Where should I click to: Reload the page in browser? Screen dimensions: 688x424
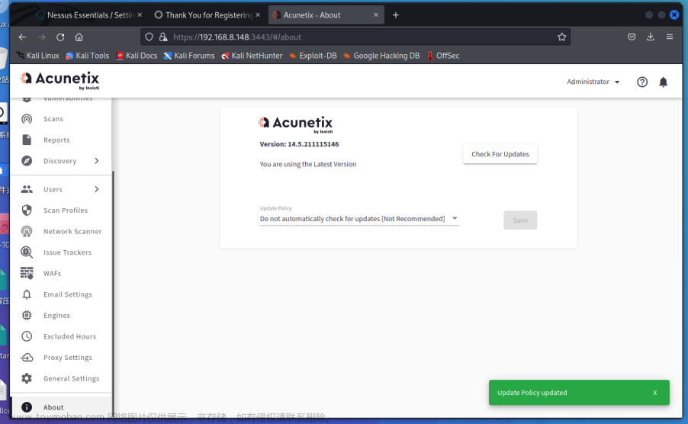click(60, 37)
